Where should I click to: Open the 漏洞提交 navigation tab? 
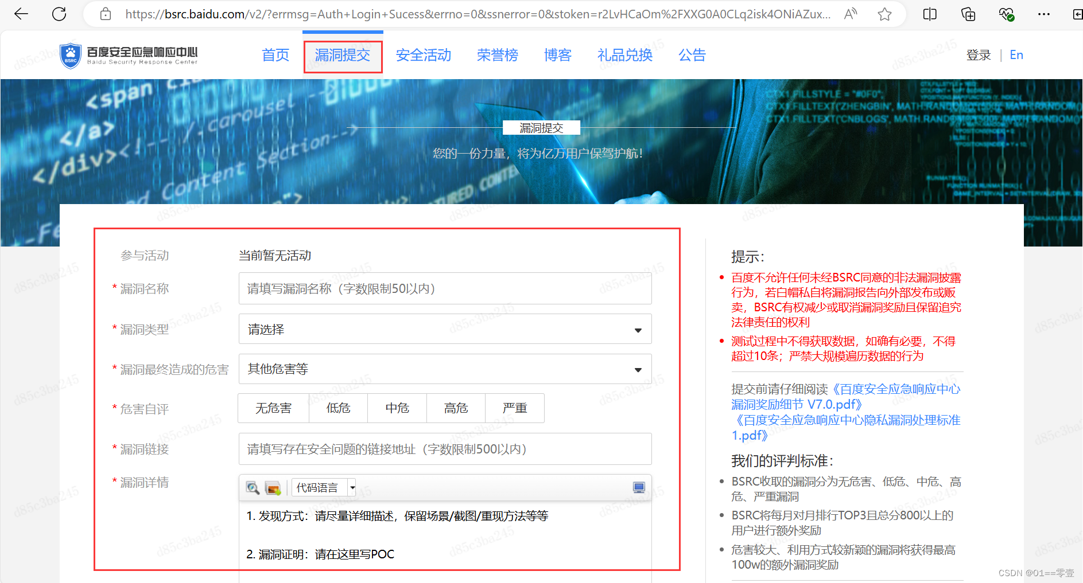coord(343,55)
